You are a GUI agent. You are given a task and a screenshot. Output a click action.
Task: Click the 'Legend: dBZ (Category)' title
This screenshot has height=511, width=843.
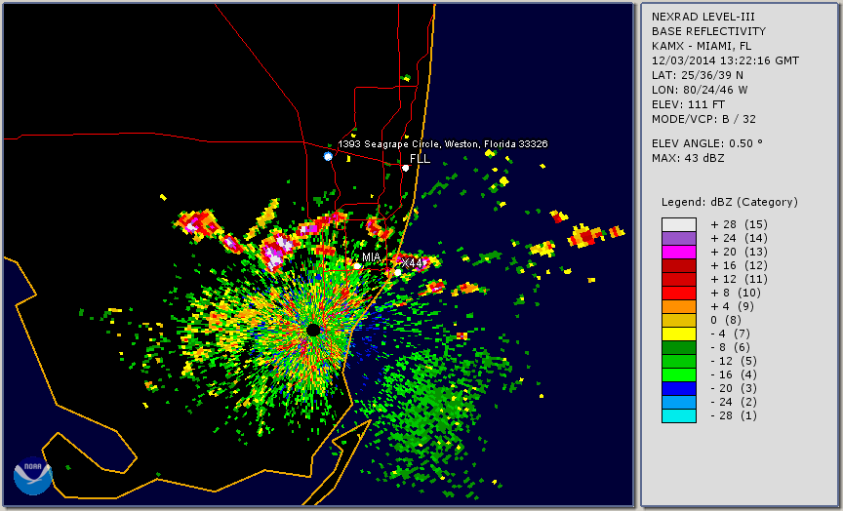[730, 202]
